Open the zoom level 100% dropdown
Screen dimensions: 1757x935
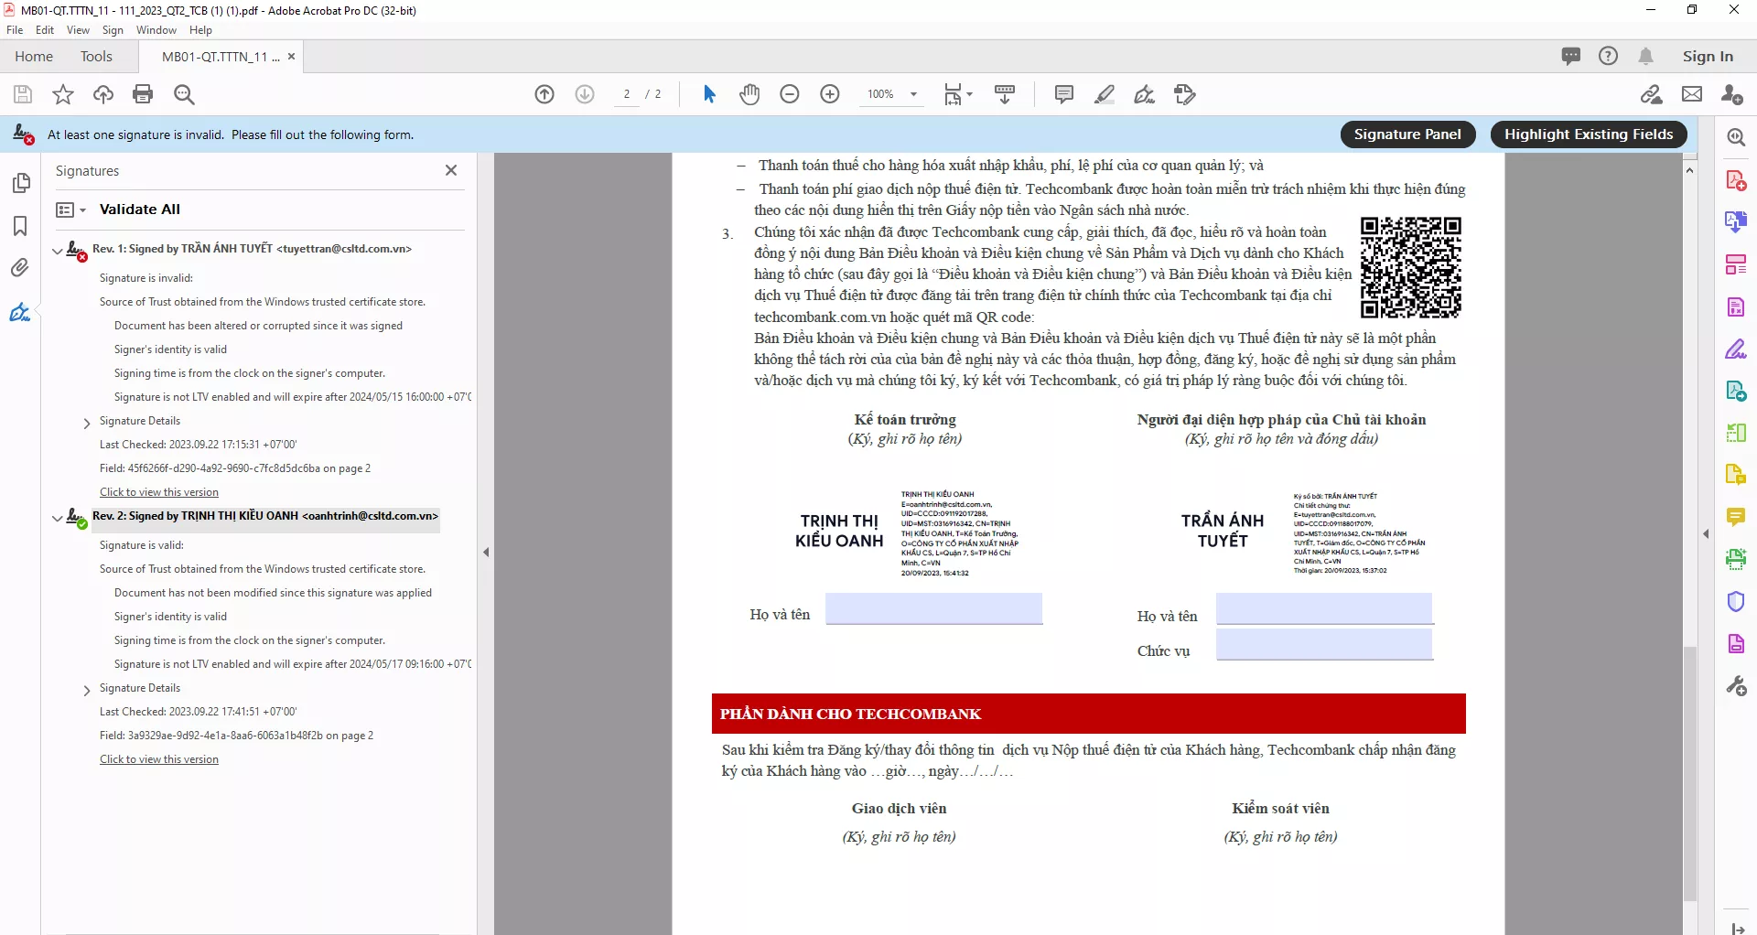913,94
